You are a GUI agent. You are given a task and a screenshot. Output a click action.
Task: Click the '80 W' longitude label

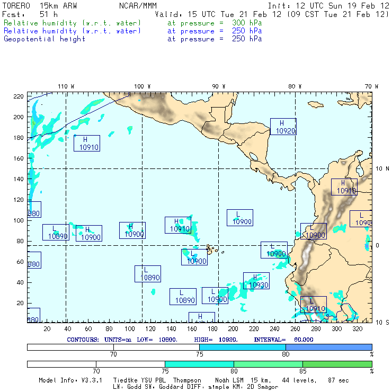295,86
